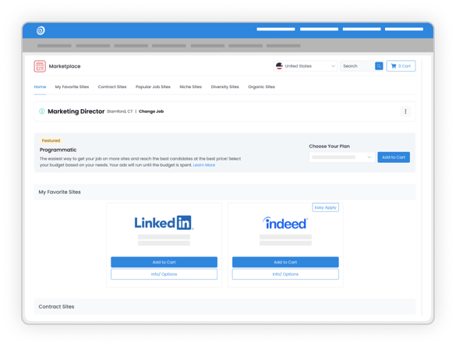Follow the Learn More link

point(204,165)
